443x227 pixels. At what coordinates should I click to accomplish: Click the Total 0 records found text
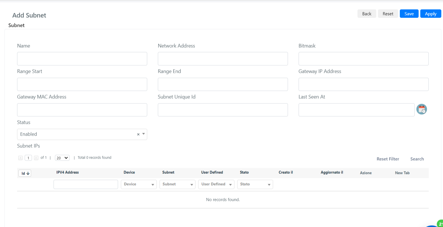pyautogui.click(x=94, y=157)
